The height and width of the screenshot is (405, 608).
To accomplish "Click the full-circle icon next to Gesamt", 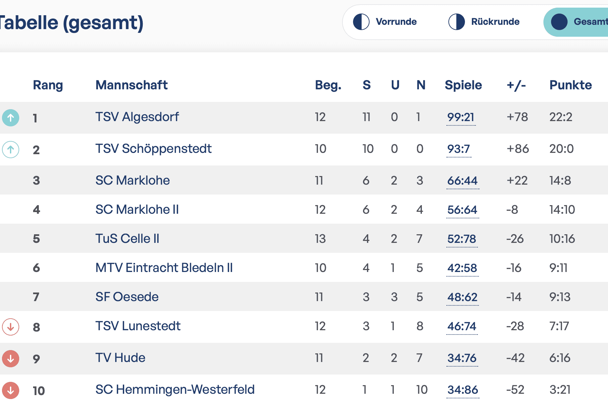I will [559, 22].
